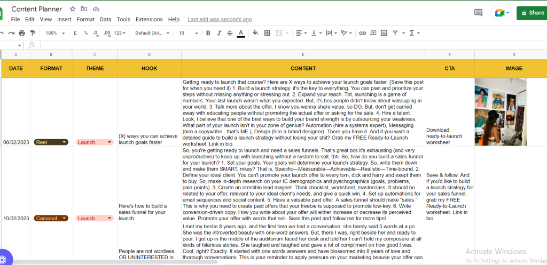Rename the Content Planner title
547x265 pixels.
tap(37, 9)
